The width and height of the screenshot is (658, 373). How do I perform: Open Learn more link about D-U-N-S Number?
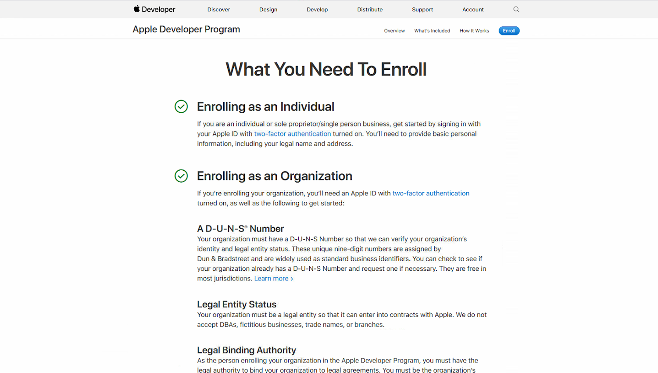pos(274,279)
